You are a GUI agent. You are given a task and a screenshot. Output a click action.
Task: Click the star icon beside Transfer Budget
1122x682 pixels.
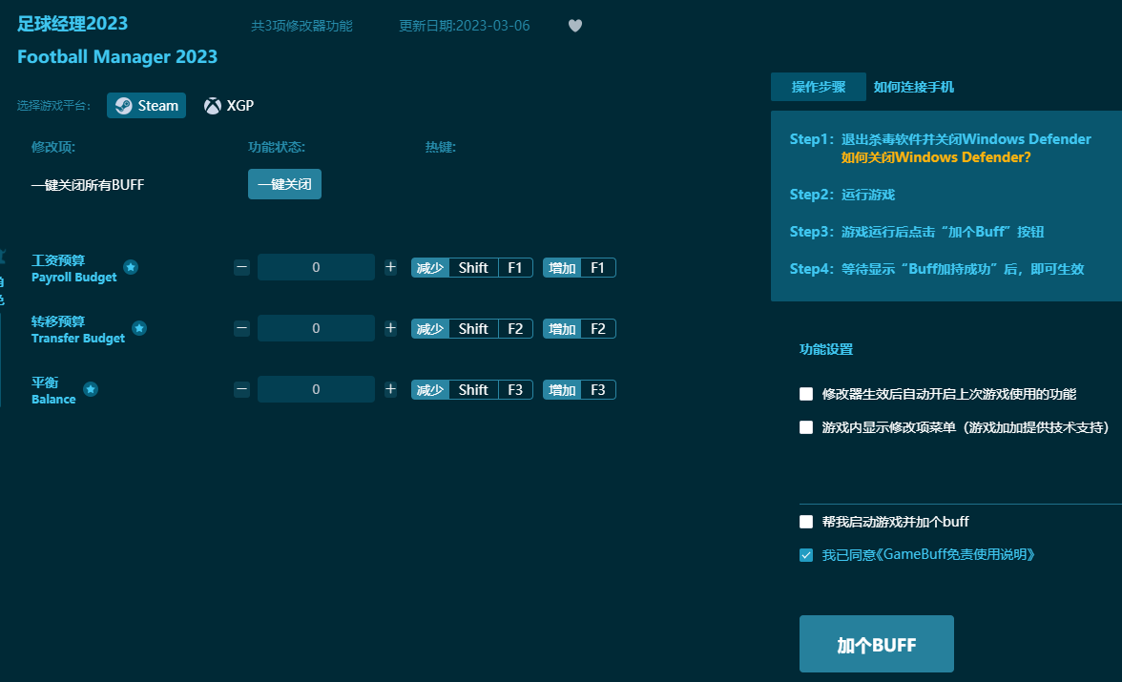tap(139, 328)
